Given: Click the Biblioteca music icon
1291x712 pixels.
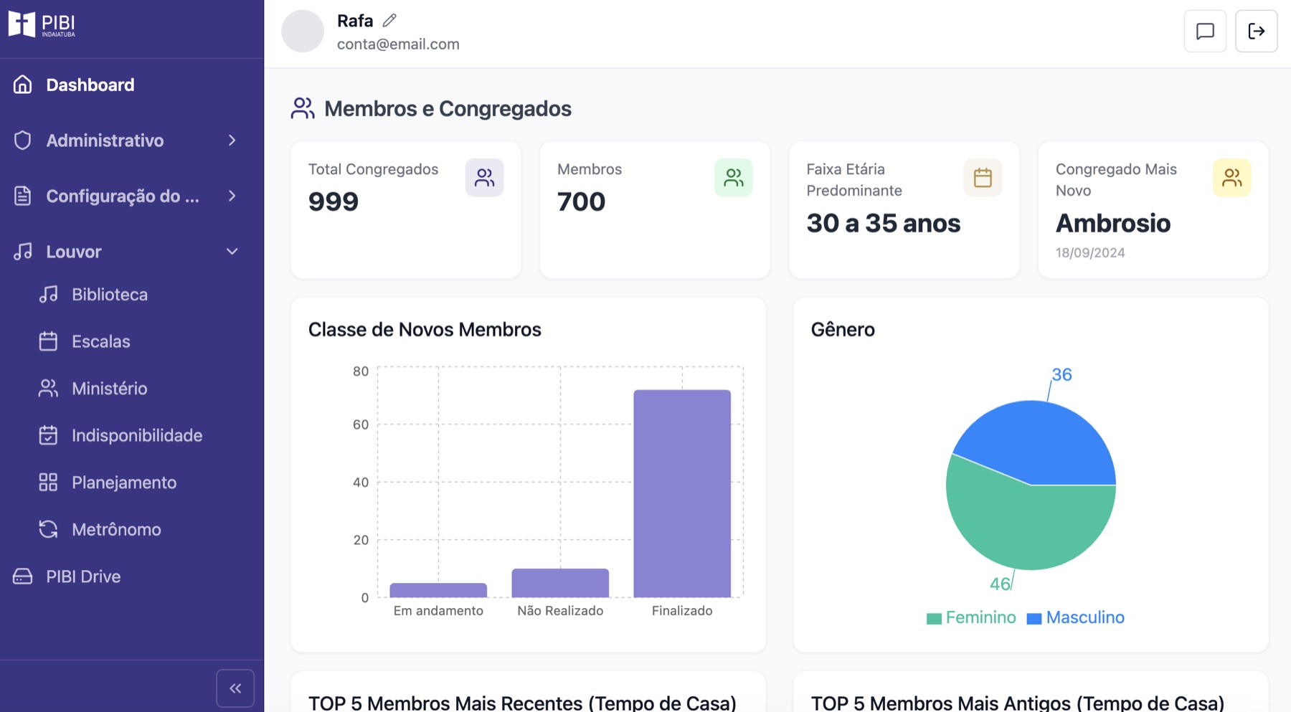Looking at the screenshot, I should [48, 295].
